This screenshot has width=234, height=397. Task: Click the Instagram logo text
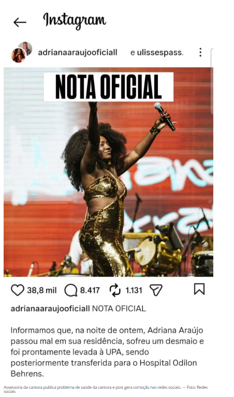[75, 21]
